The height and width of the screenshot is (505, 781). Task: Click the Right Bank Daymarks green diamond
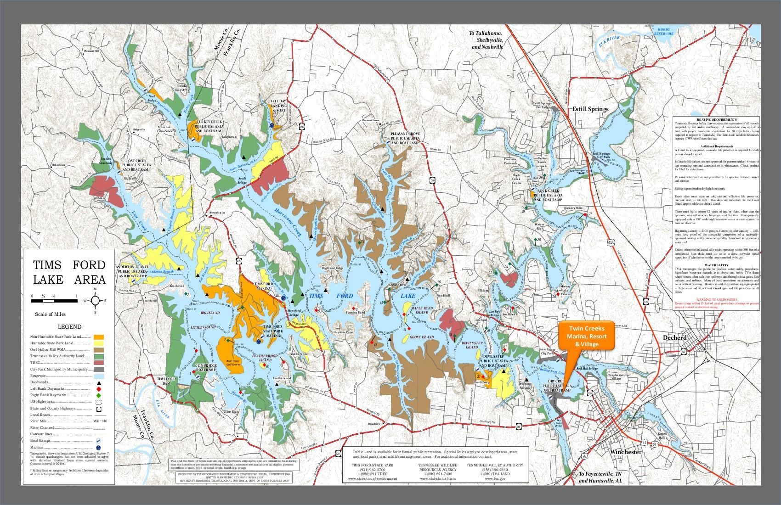pos(99,395)
